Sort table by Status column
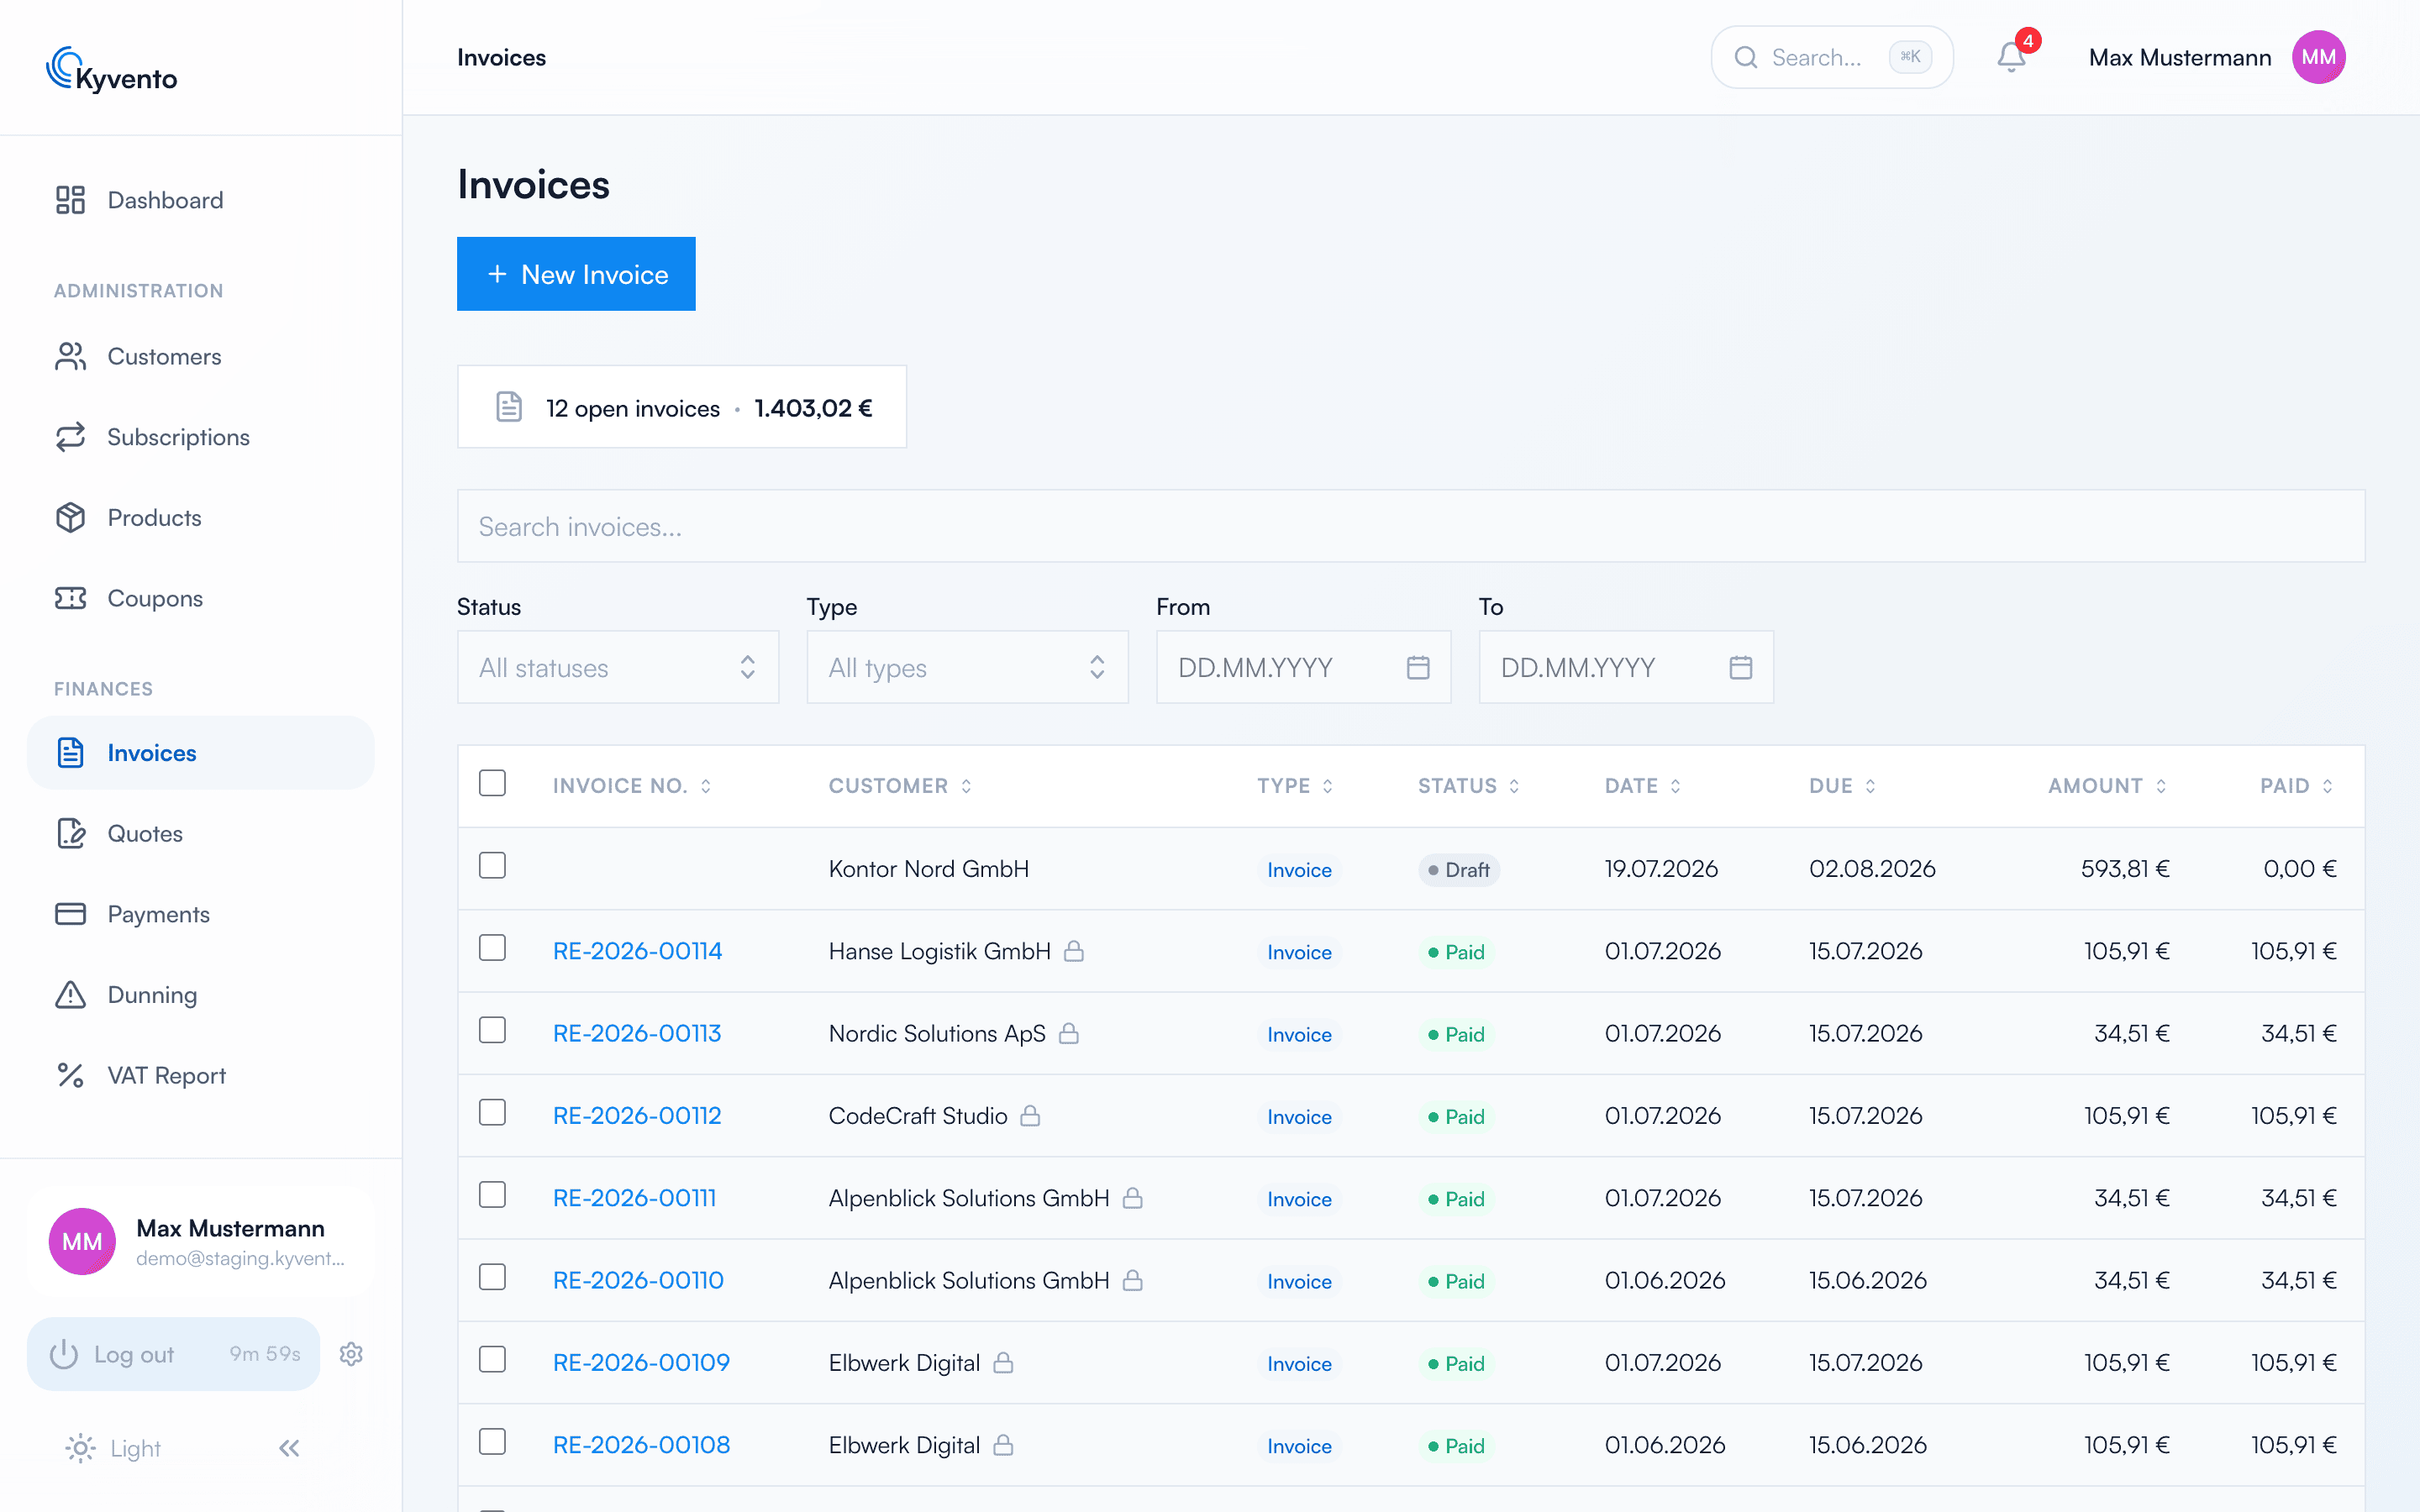 1469,786
